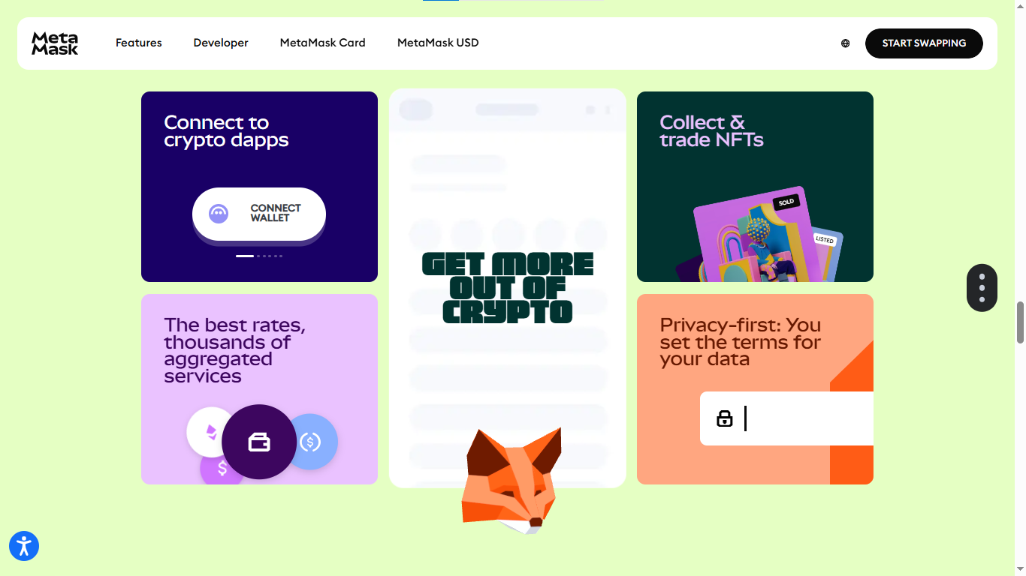Viewport: 1026px width, 576px height.
Task: Click the dark purple wallet circle icon
Action: pos(259,442)
